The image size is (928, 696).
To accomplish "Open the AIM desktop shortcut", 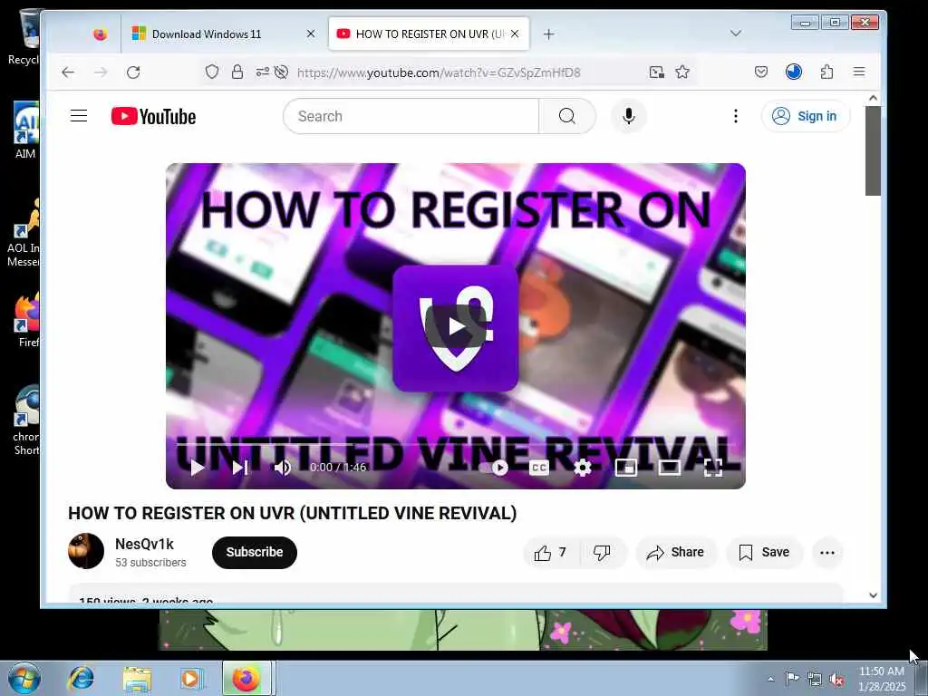I will pyautogui.click(x=24, y=130).
